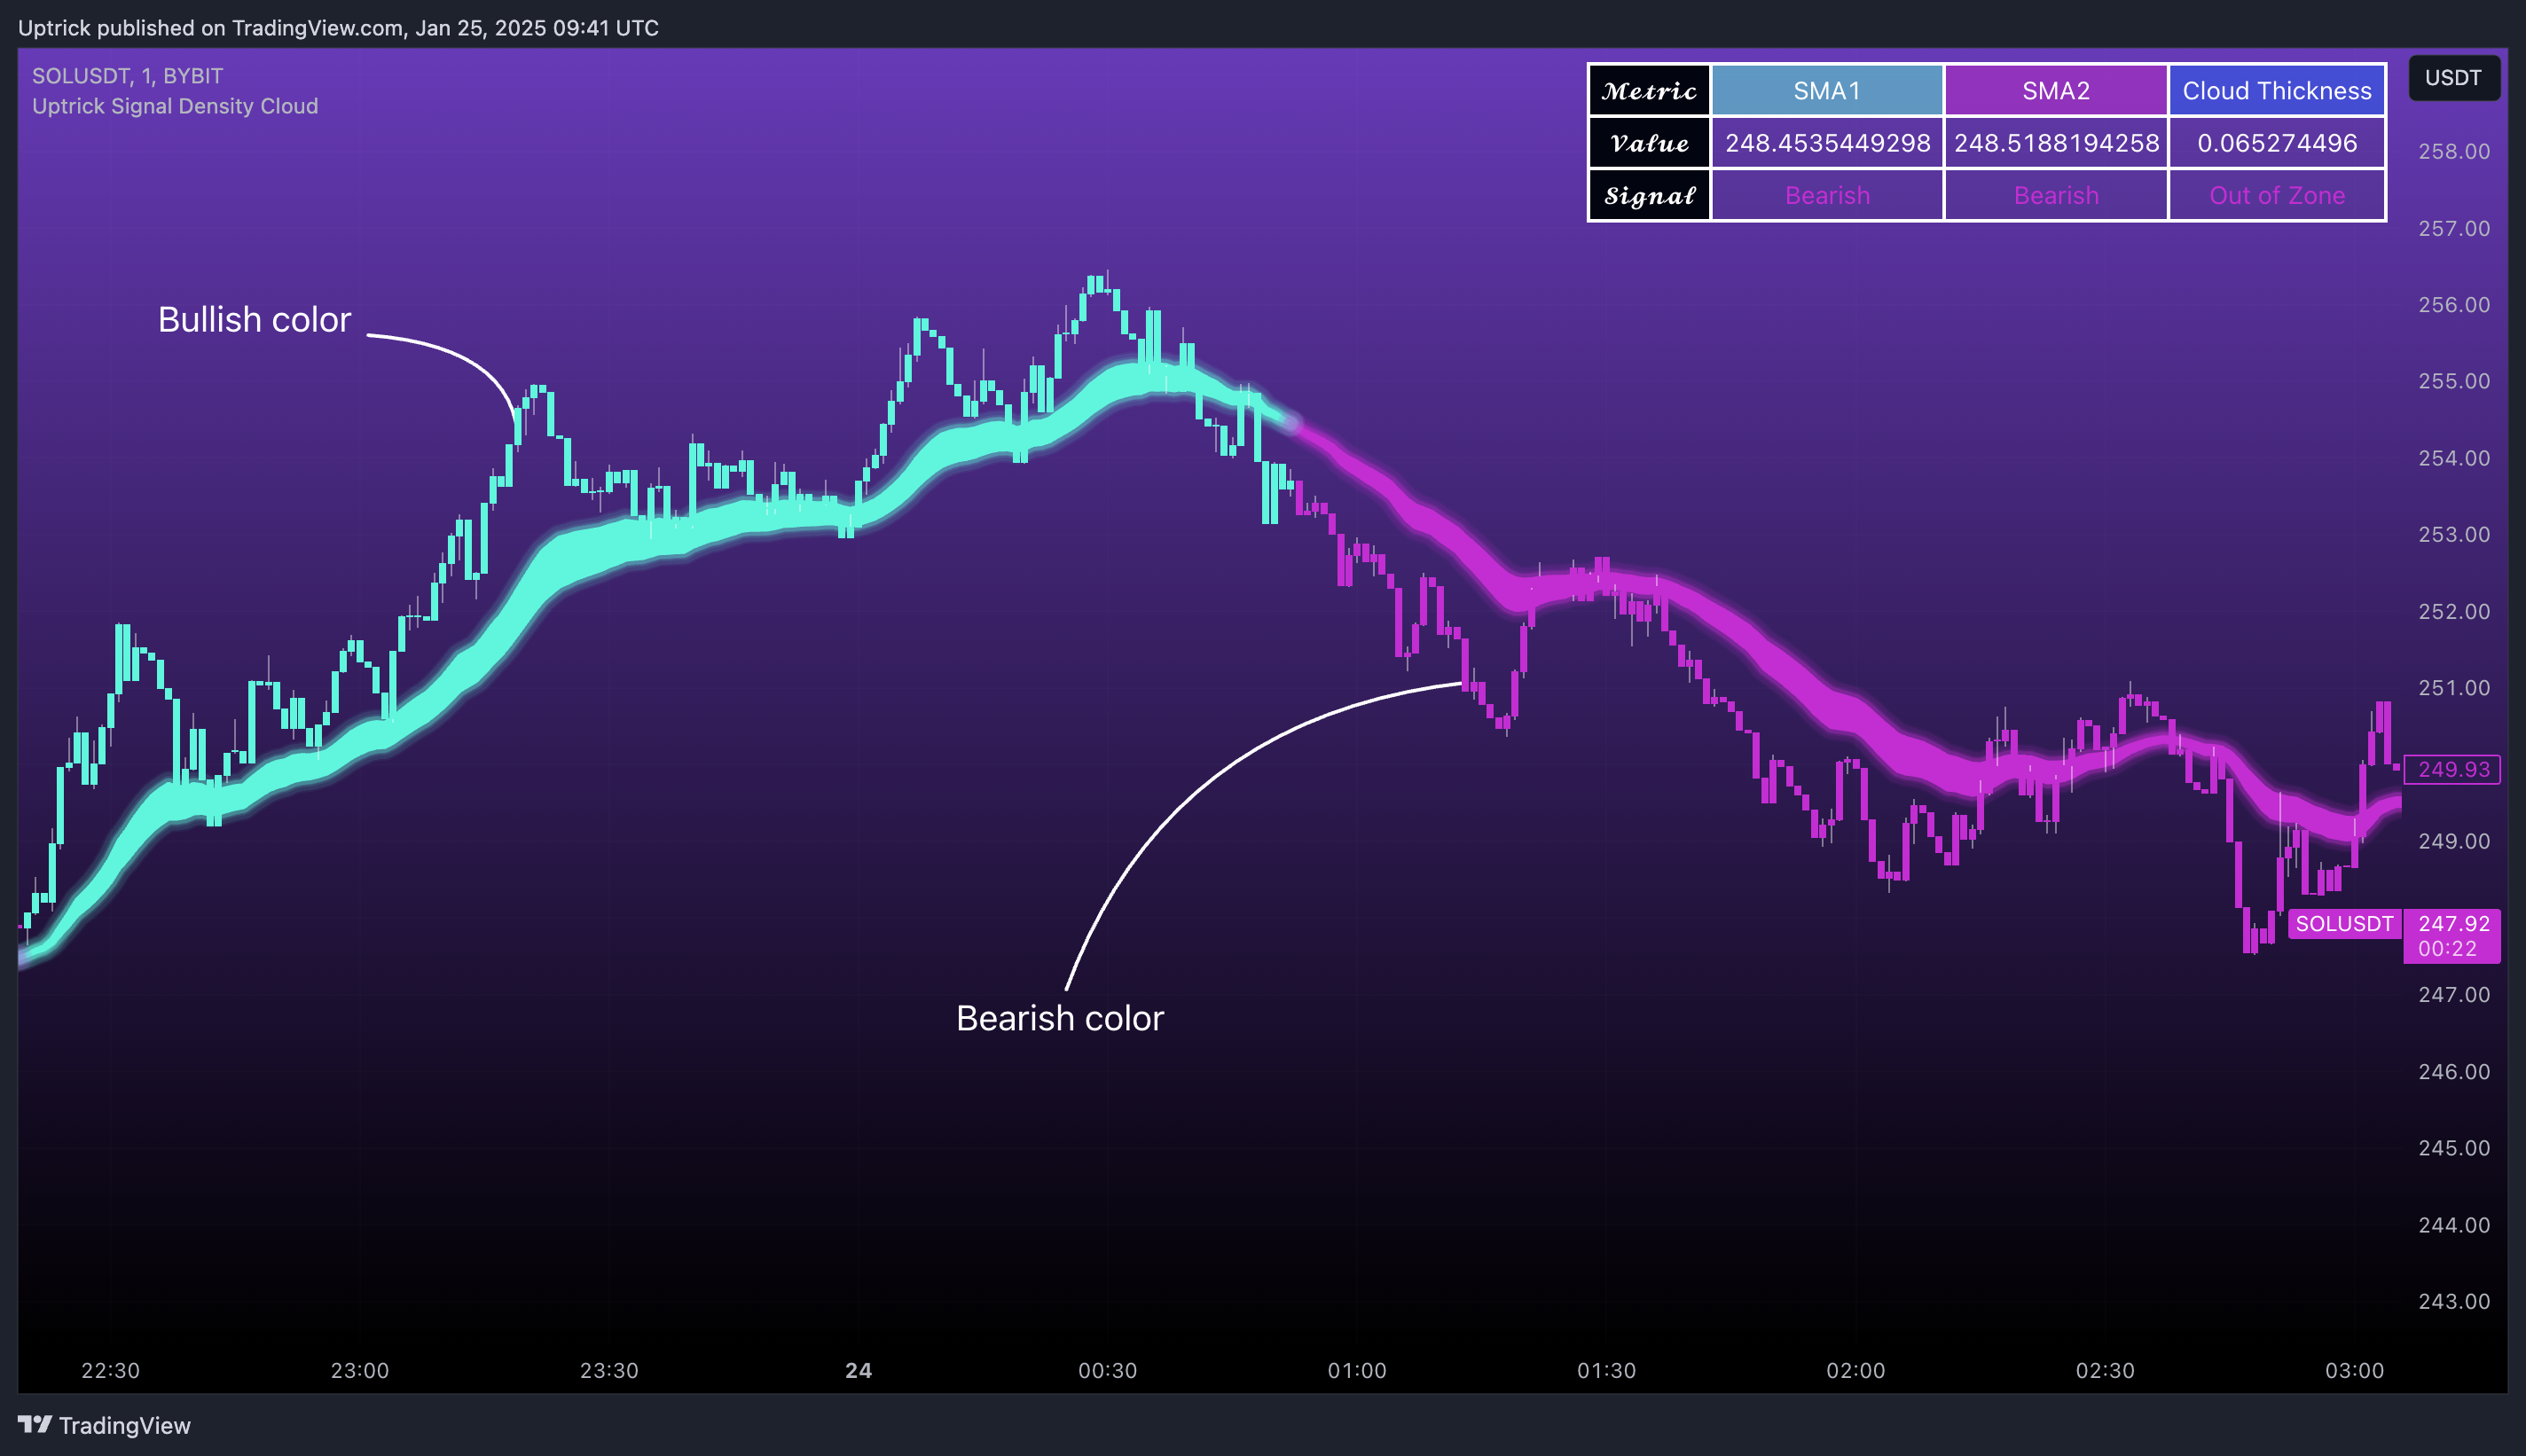Click the TradingView logo at the bottom
2526x1456 pixels.
point(104,1425)
